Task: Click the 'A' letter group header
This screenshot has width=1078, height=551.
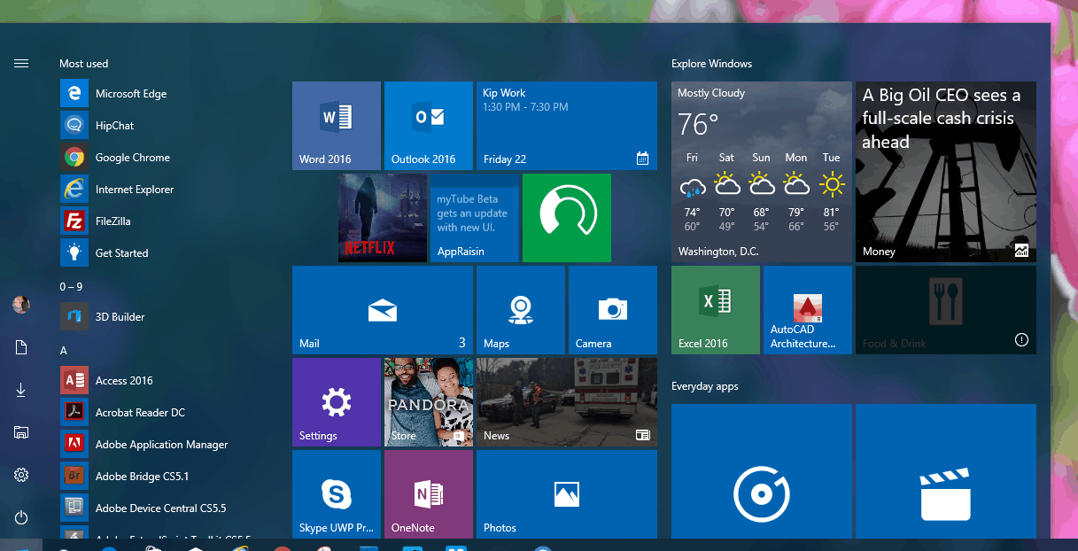Action: click(64, 351)
